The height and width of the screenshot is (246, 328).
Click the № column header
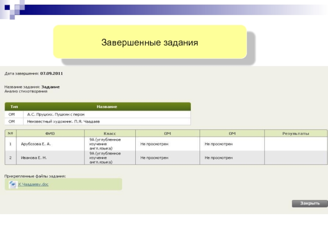click(11, 134)
